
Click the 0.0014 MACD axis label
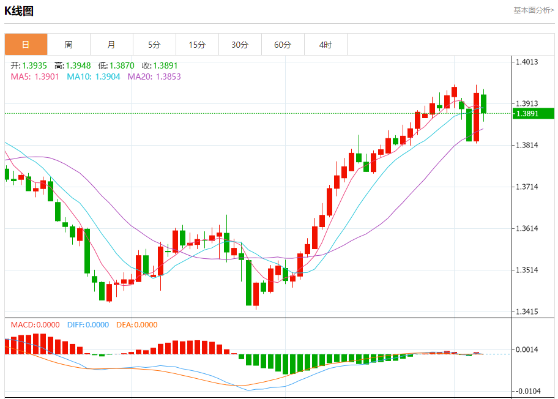point(527,350)
